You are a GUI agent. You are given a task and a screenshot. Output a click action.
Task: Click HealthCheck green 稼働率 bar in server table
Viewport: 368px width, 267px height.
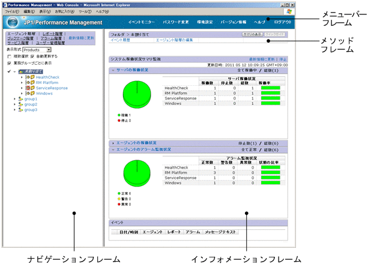(271, 88)
